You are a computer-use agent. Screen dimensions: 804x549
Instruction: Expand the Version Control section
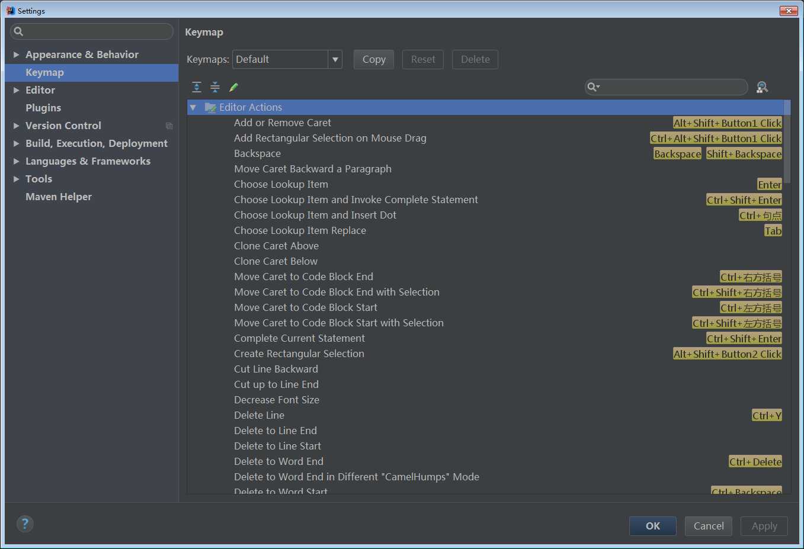tap(17, 126)
